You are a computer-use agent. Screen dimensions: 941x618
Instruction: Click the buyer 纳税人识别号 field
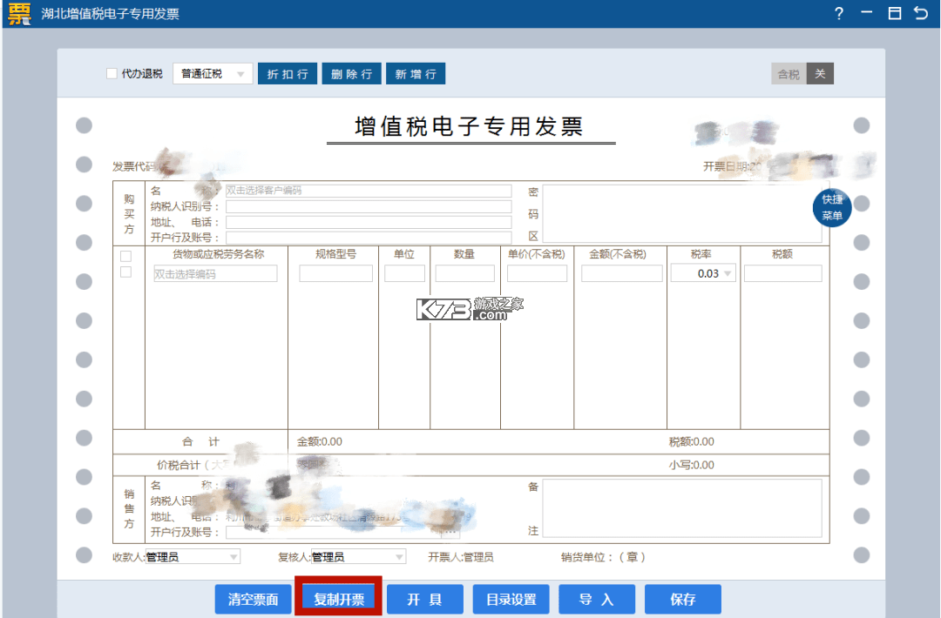(x=369, y=206)
